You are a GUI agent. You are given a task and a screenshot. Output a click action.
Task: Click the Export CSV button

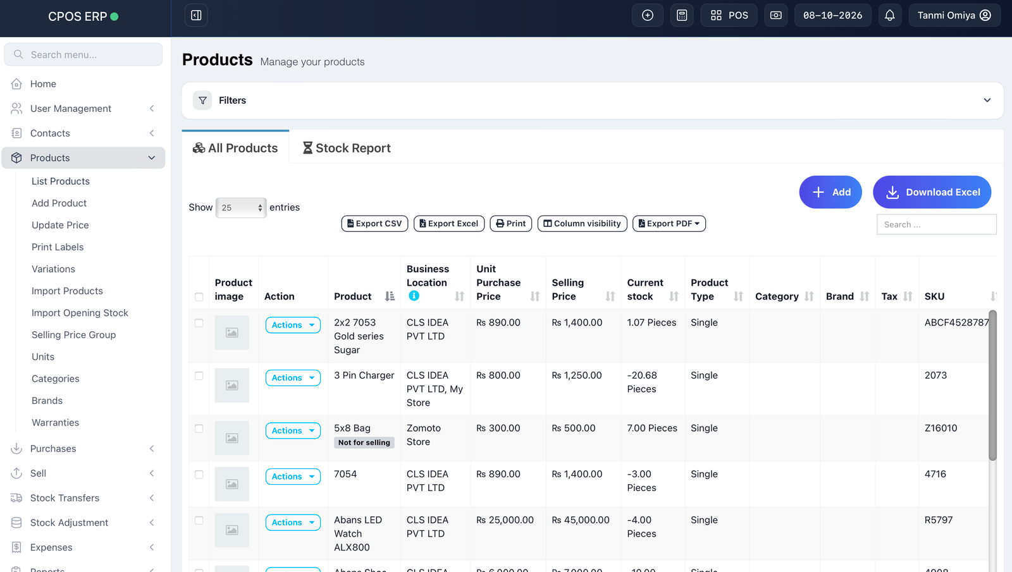point(374,224)
